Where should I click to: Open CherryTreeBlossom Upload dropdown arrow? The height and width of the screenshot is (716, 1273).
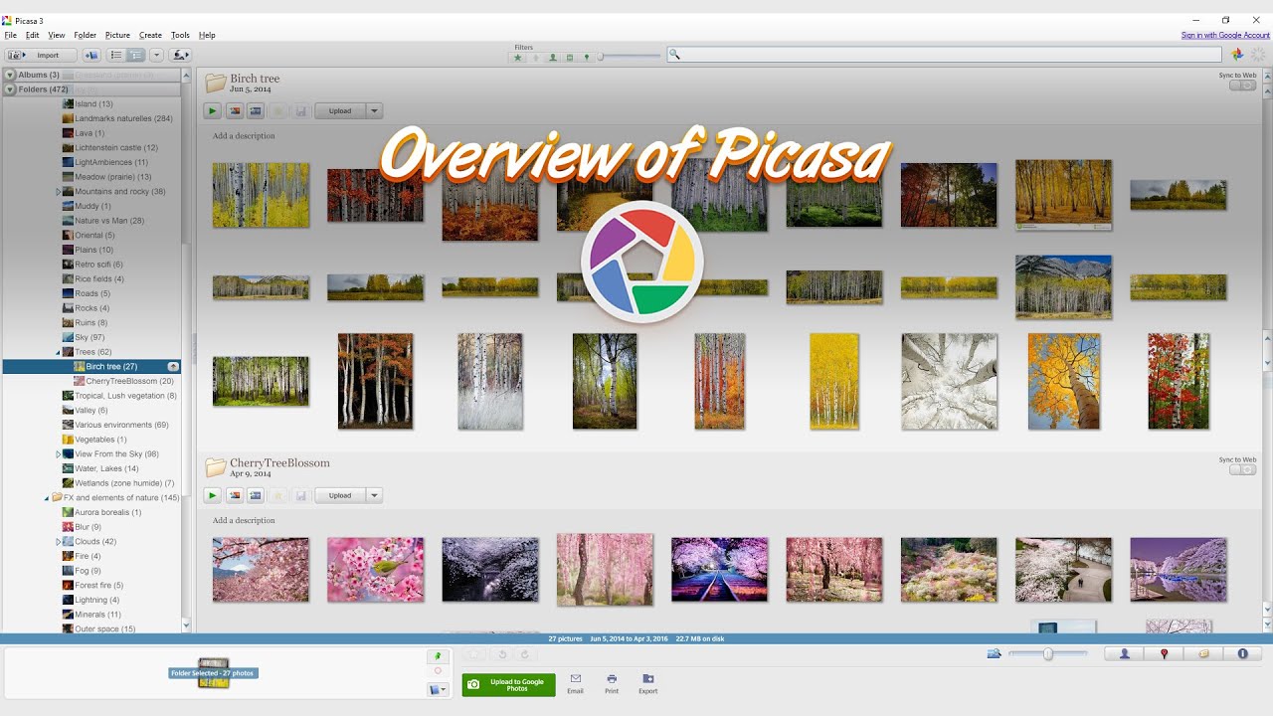(x=374, y=495)
